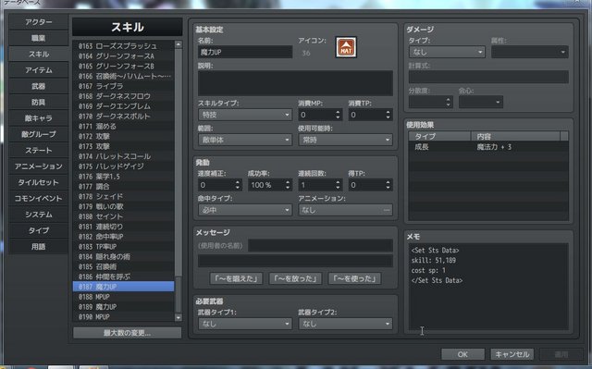Click the damage 計算式 field
Screen dimensions: 592x369
[x=488, y=77]
